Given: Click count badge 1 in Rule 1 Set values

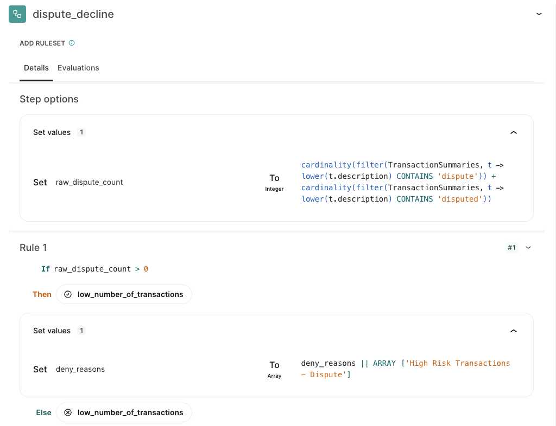Looking at the screenshot, I should pos(81,331).
